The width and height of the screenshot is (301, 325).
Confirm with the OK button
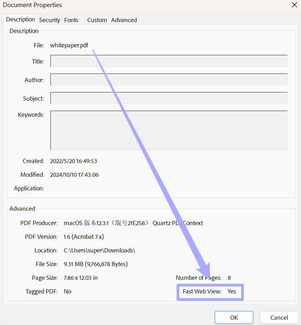tap(234, 317)
